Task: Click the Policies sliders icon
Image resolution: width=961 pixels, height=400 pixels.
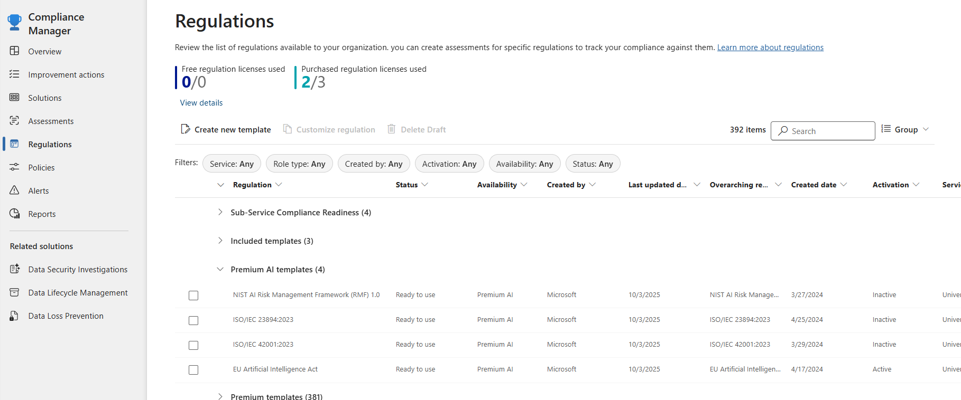Action: click(x=14, y=167)
